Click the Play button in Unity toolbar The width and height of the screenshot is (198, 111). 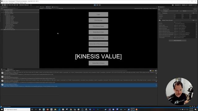pos(95,5)
